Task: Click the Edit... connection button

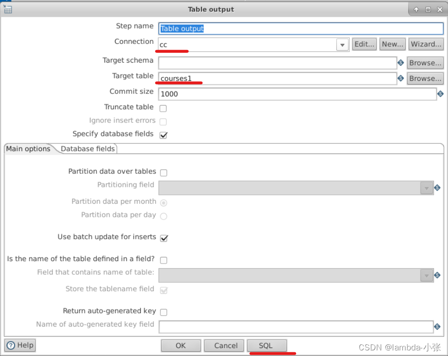Action: [364, 44]
